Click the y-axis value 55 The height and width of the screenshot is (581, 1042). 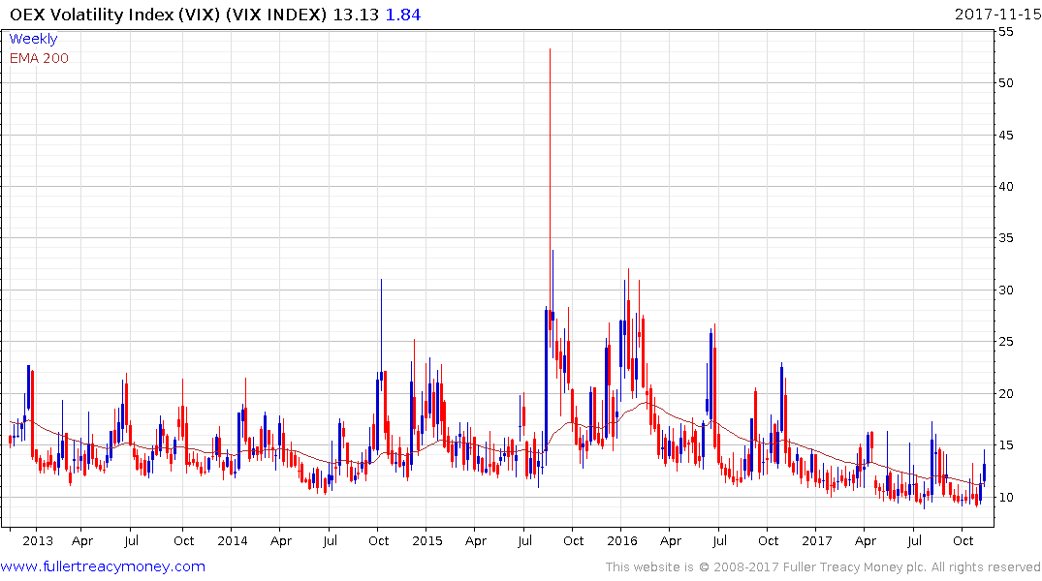click(x=1005, y=32)
